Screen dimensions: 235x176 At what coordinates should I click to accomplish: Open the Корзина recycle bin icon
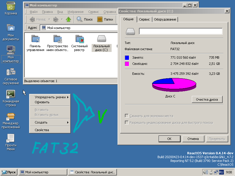(11, 9)
